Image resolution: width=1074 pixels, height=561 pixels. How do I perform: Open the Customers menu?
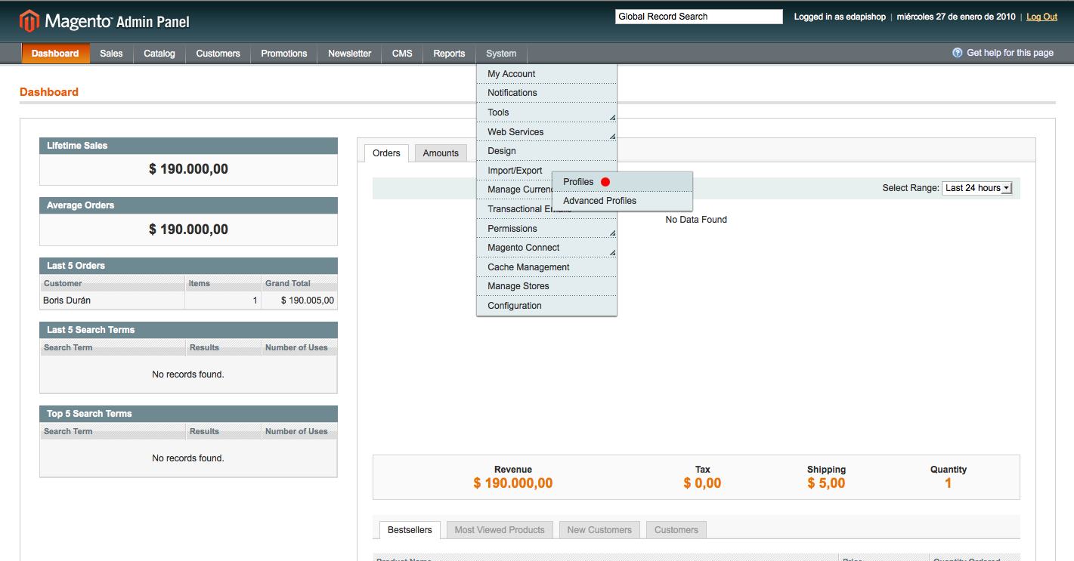pyautogui.click(x=218, y=54)
